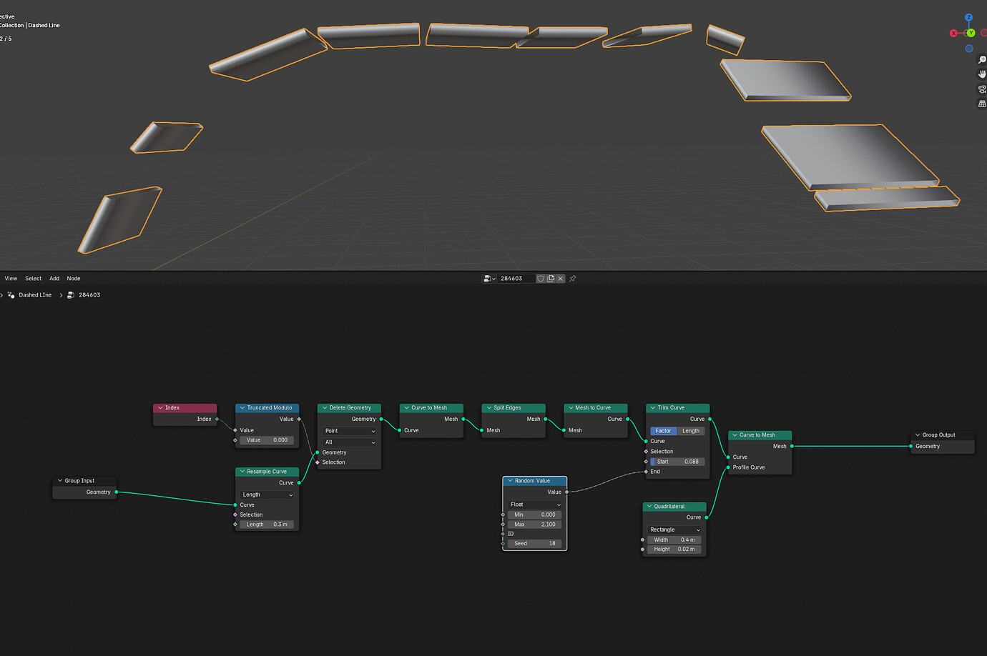987x656 pixels.
Task: Open Random Value data type dropdown Float
Action: tap(535, 505)
